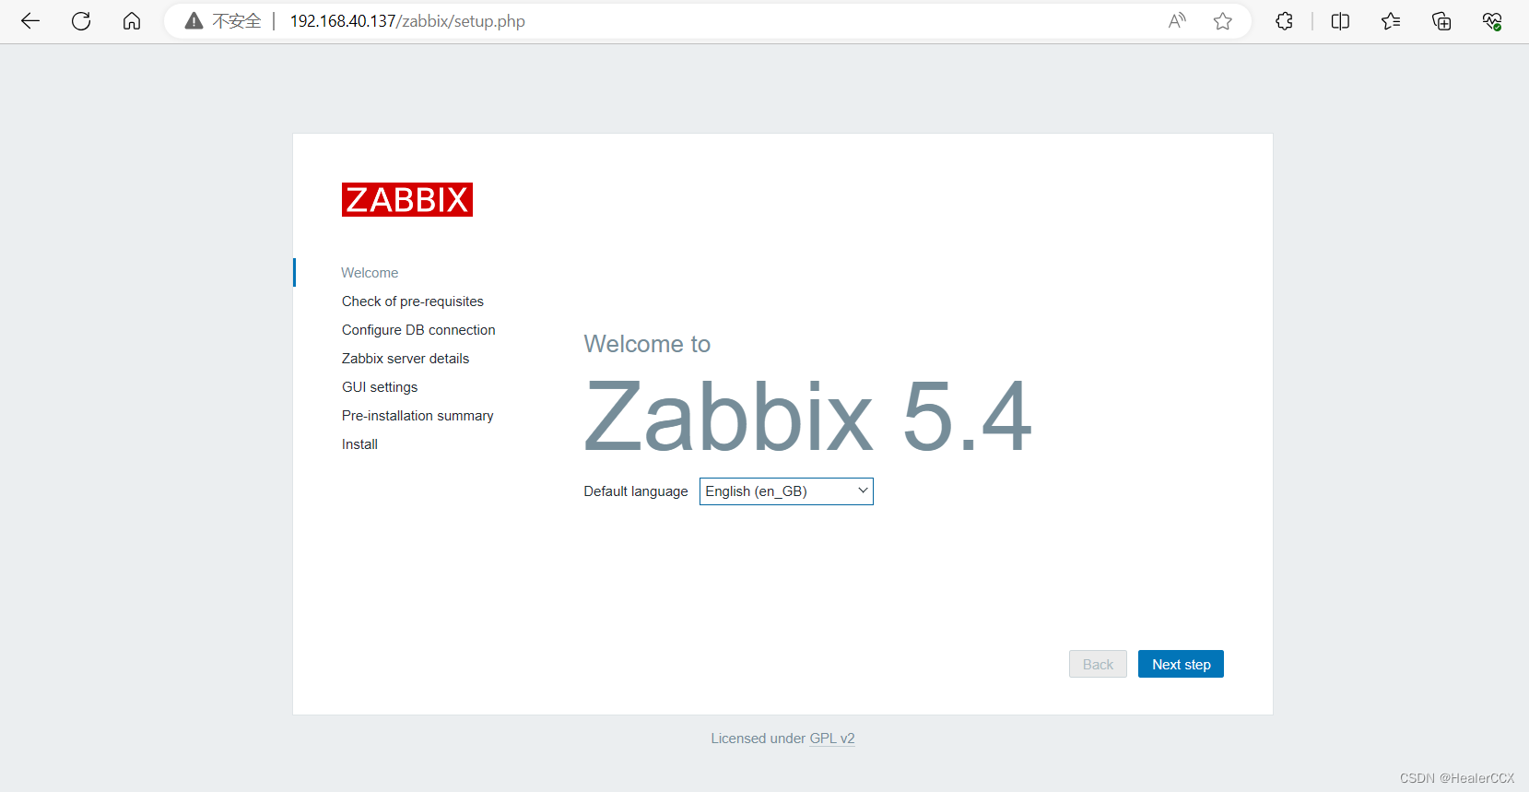Click the Default language label
1529x792 pixels.
point(636,491)
